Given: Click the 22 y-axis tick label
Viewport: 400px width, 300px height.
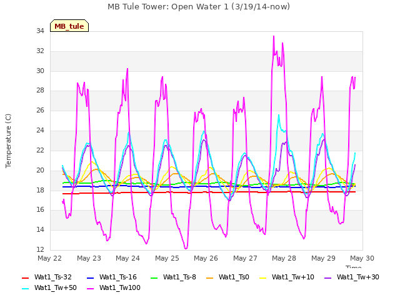Looking at the screenshot, I should pos(40,150).
